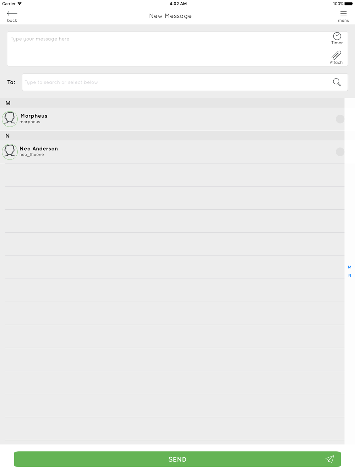Jump to index letter N
This screenshot has height=474, width=355.
click(x=350, y=275)
